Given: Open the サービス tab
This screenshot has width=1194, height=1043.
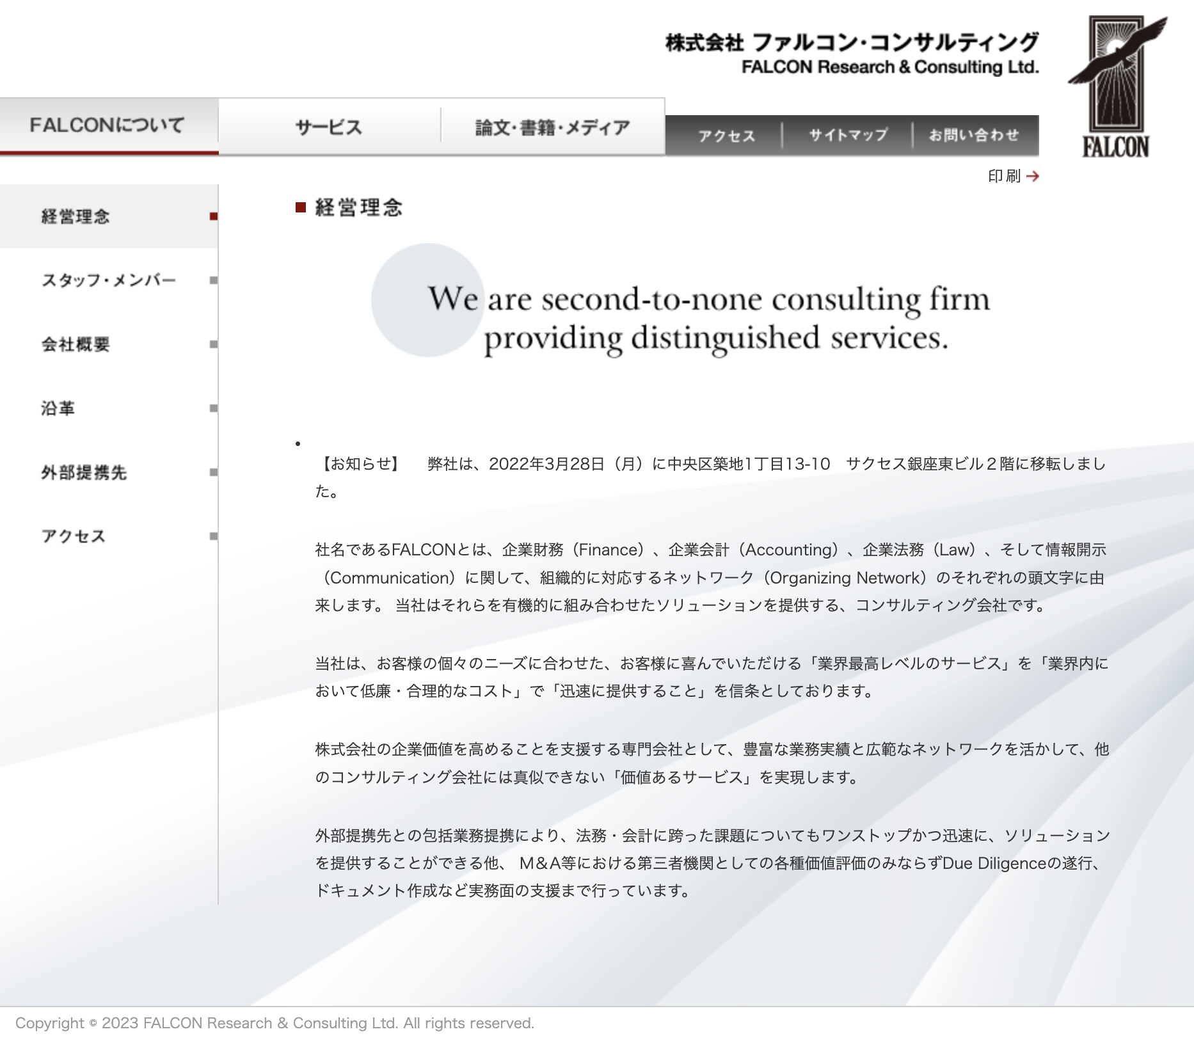Looking at the screenshot, I should pyautogui.click(x=329, y=127).
